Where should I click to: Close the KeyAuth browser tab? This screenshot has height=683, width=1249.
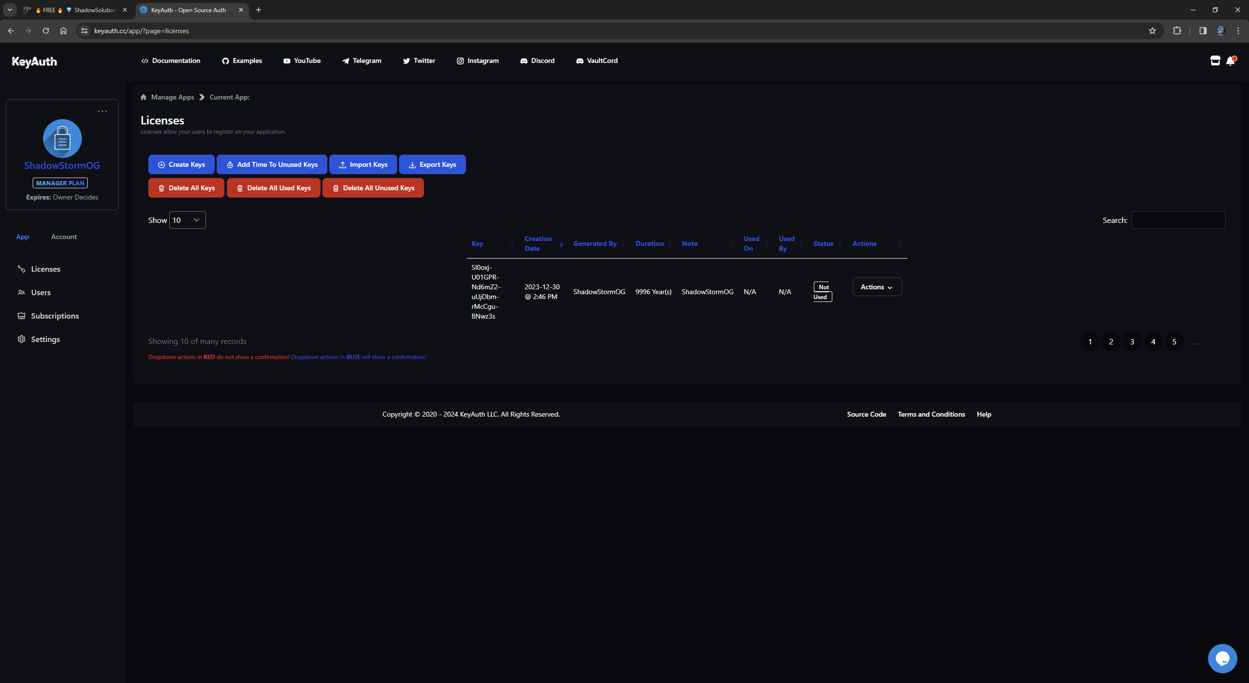coord(241,10)
